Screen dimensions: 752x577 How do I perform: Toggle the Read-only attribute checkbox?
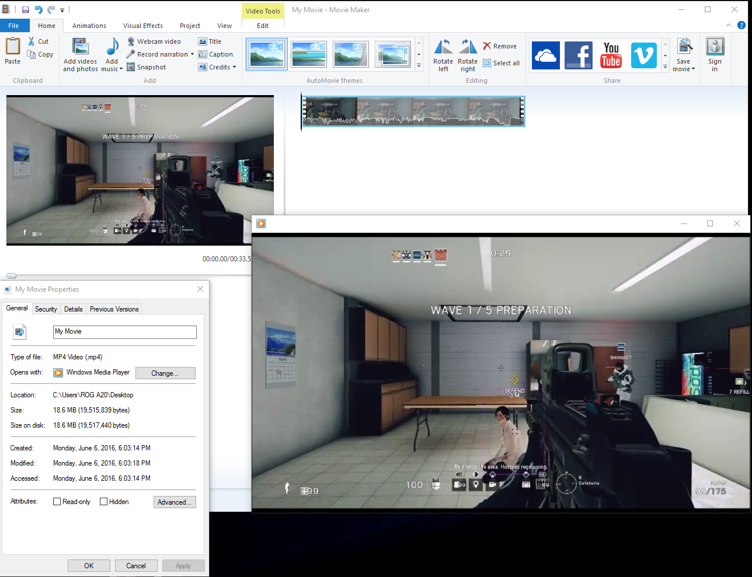point(57,502)
